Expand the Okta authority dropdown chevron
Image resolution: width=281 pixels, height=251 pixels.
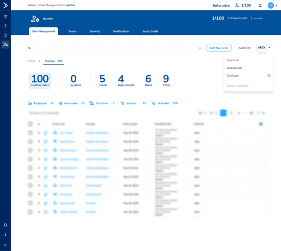click(270, 47)
